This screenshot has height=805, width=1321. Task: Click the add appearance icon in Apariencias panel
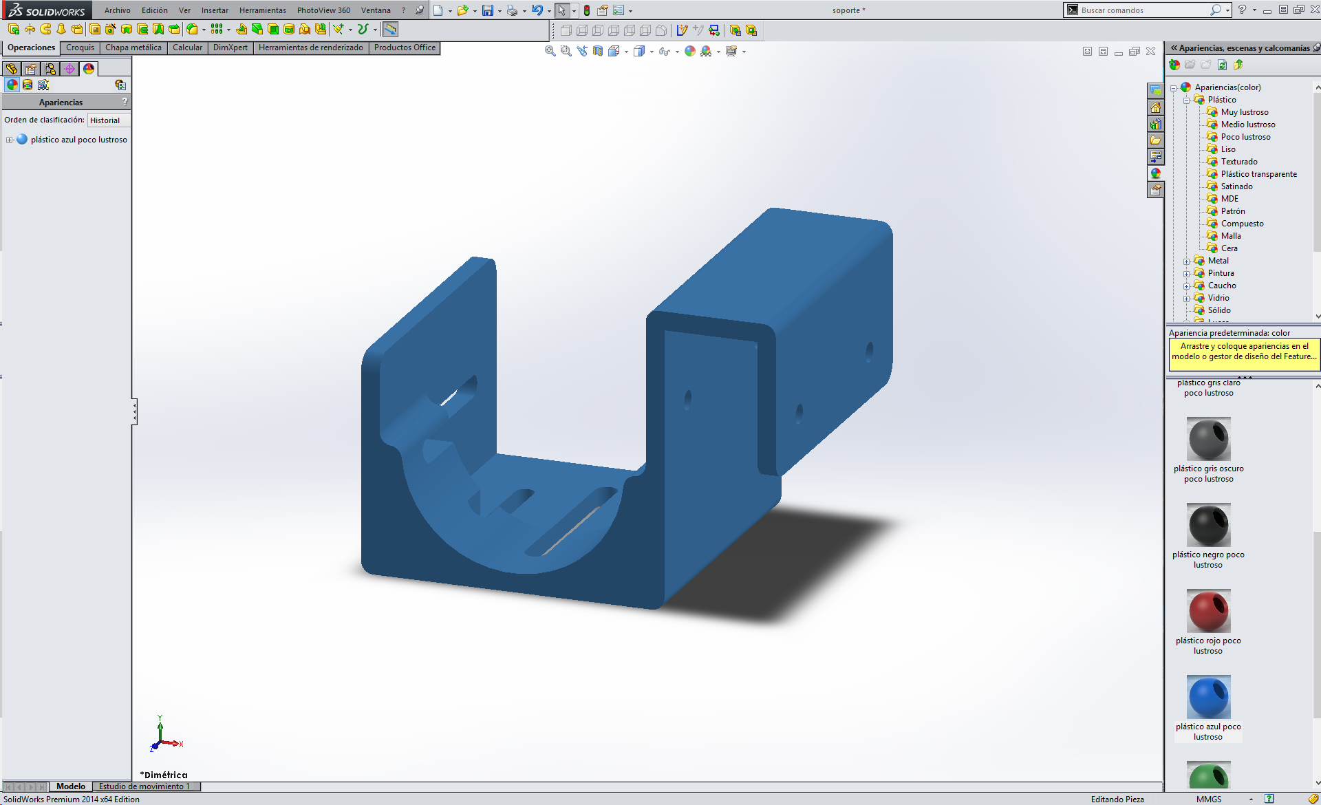click(1174, 65)
